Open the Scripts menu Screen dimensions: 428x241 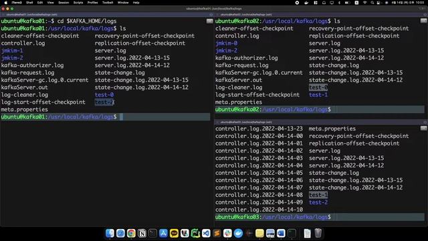[78, 3]
